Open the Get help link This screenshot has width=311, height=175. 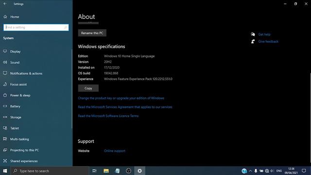(264, 35)
